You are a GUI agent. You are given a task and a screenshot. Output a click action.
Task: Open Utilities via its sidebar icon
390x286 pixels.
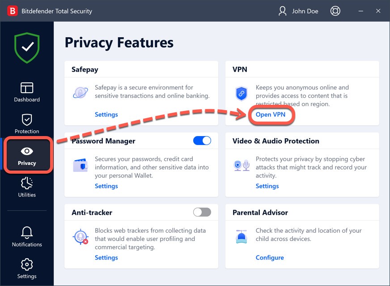click(27, 184)
